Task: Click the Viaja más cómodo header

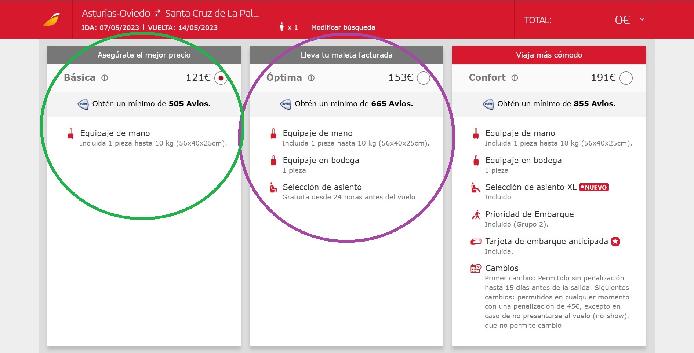Action: (549, 55)
